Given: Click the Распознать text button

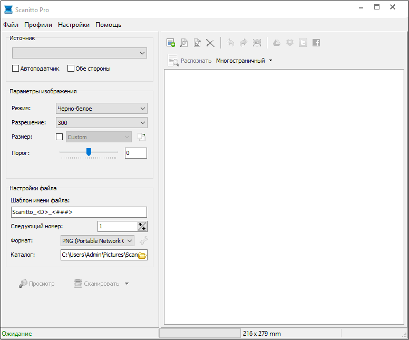Looking at the screenshot, I should point(196,61).
